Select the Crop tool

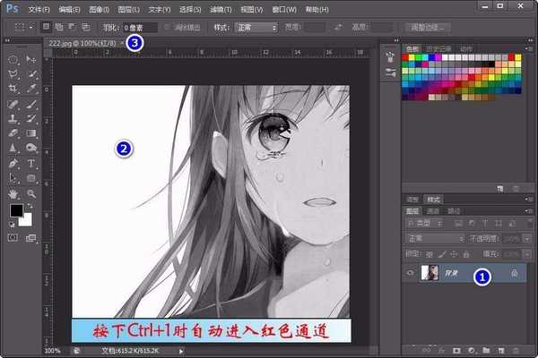coord(13,89)
